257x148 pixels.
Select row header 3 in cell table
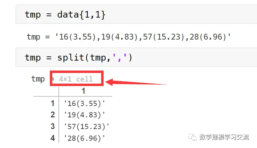53,126
